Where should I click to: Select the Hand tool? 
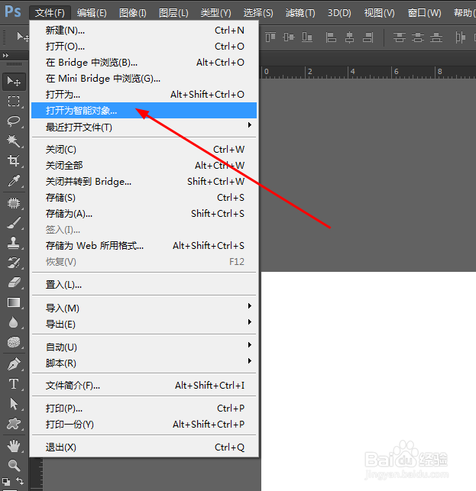point(14,446)
